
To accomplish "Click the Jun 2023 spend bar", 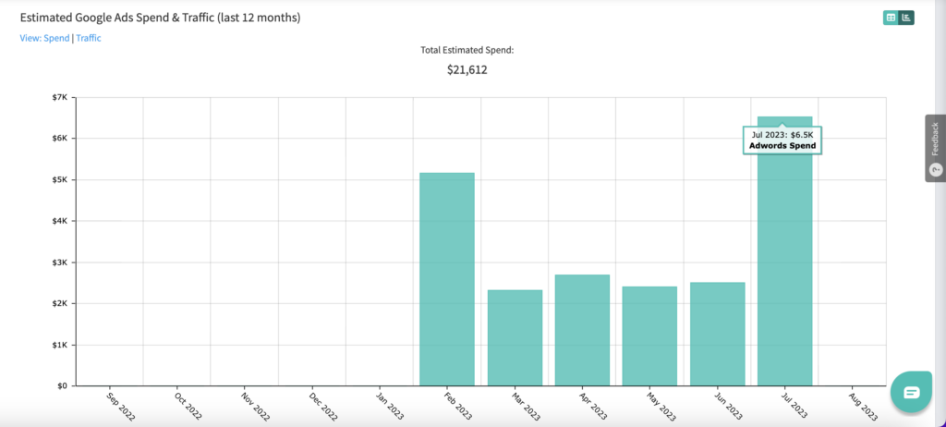I will pos(717,334).
